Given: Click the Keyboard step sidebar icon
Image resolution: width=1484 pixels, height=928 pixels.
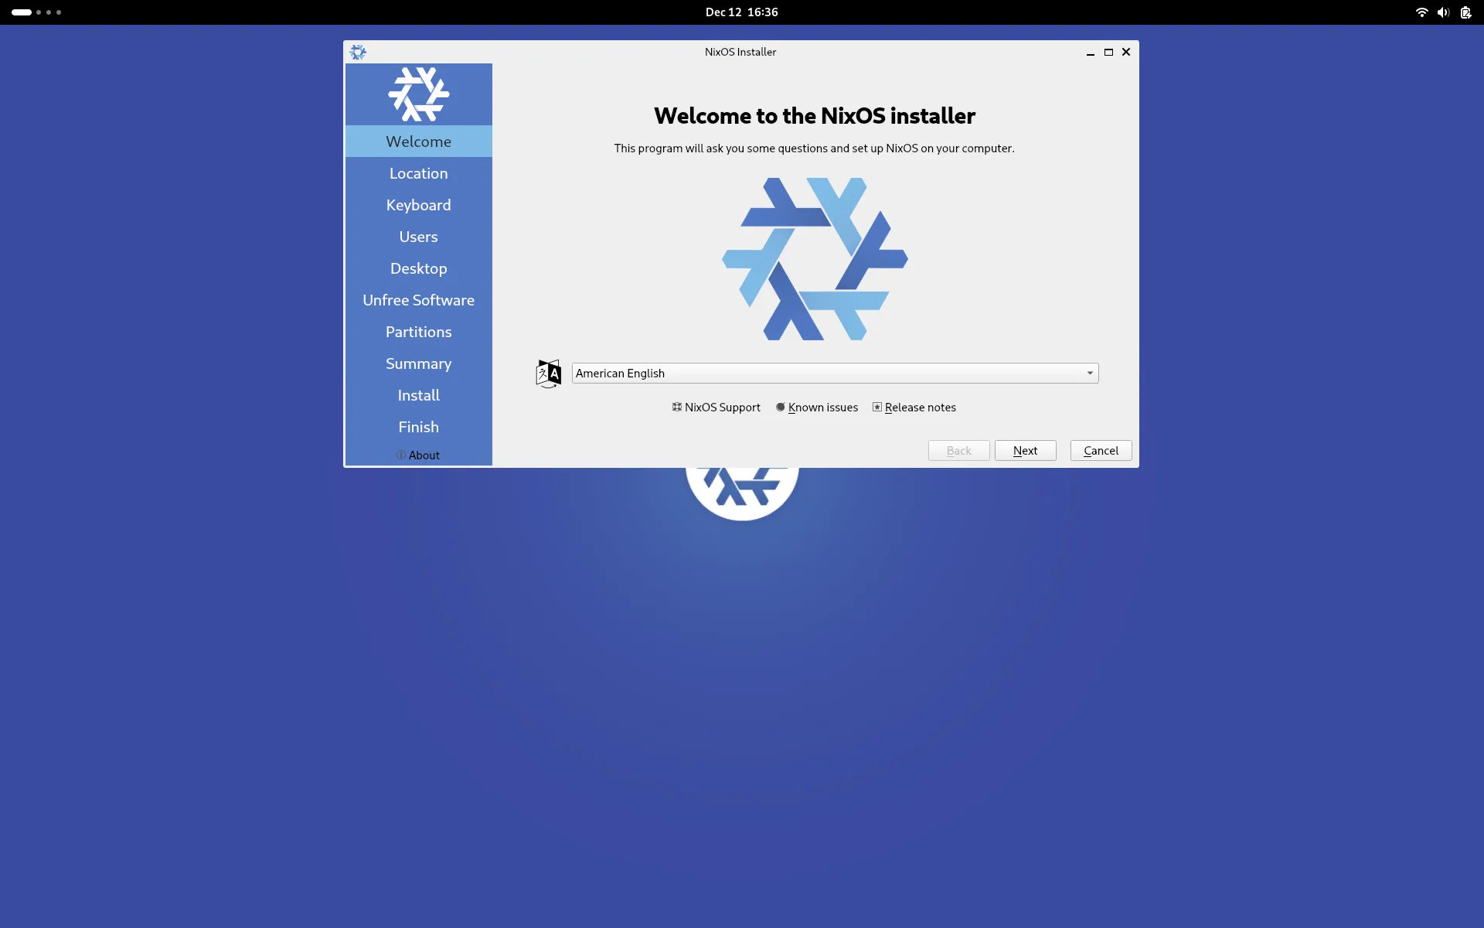Looking at the screenshot, I should point(417,204).
